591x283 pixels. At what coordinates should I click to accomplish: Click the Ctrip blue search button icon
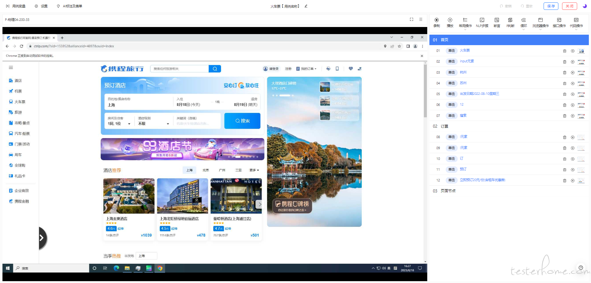(x=215, y=69)
